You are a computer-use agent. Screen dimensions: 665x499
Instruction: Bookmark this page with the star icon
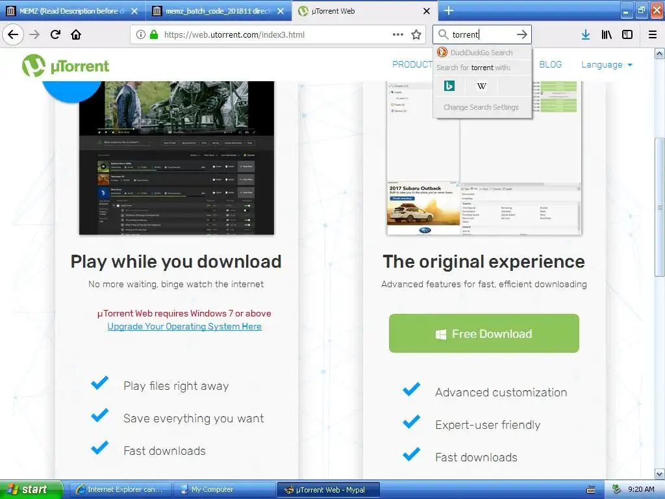click(x=416, y=35)
